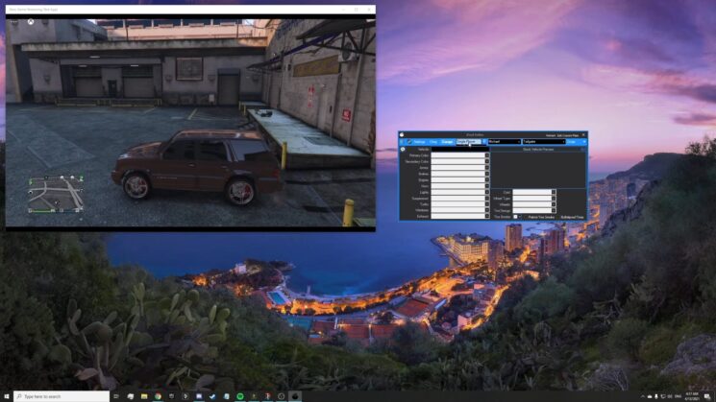Open the three-dots menu in streaming window
This screenshot has width=716, height=402.
point(14,22)
